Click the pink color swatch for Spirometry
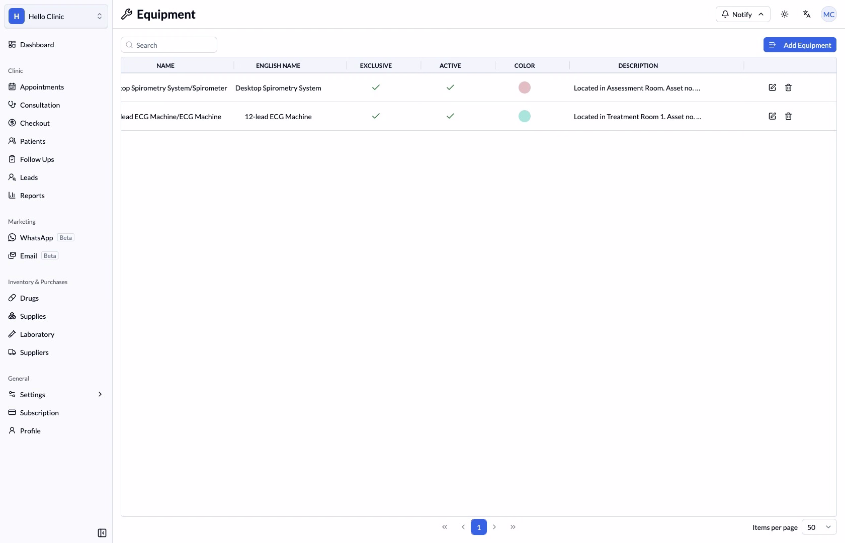This screenshot has width=845, height=543. 525,87
